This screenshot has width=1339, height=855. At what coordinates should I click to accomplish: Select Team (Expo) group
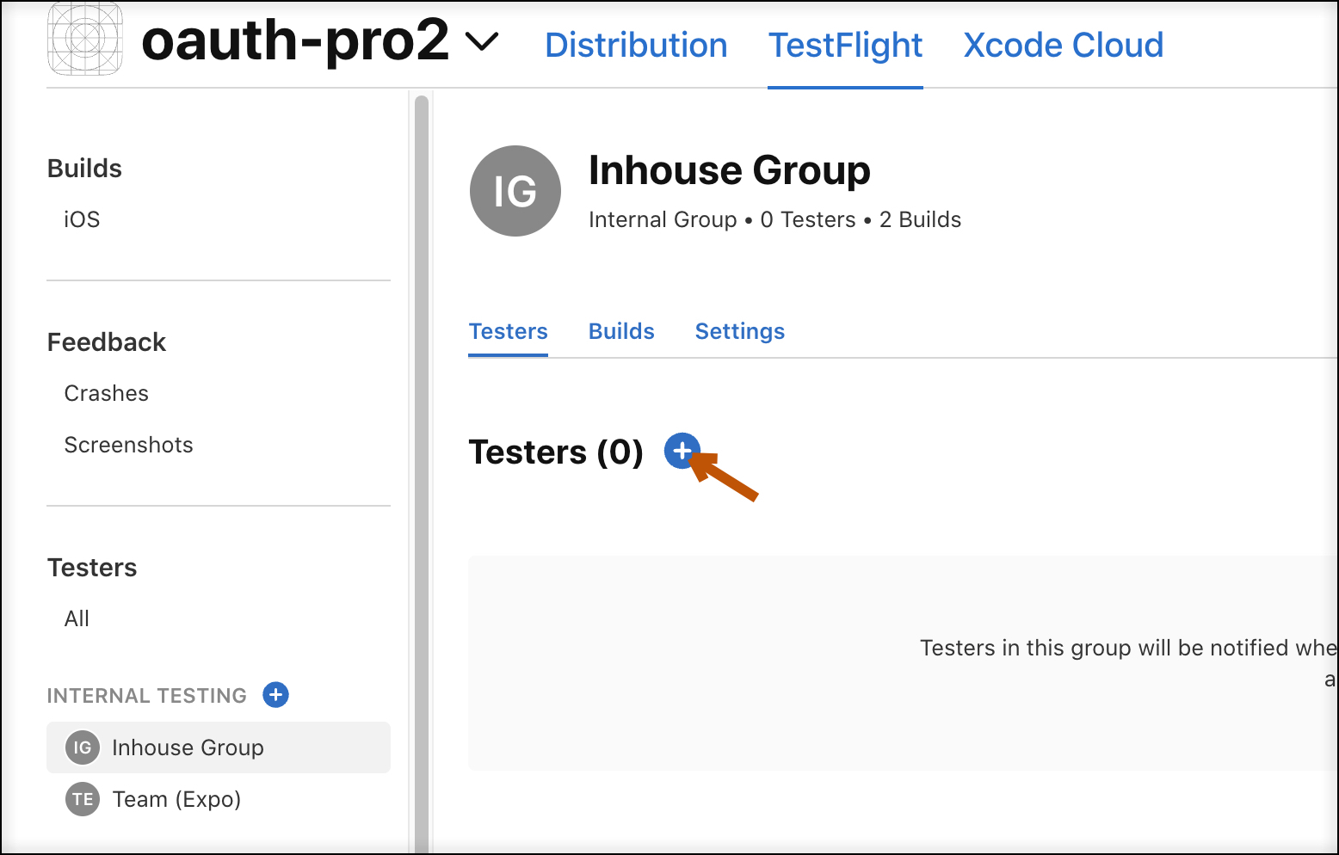pos(176,799)
